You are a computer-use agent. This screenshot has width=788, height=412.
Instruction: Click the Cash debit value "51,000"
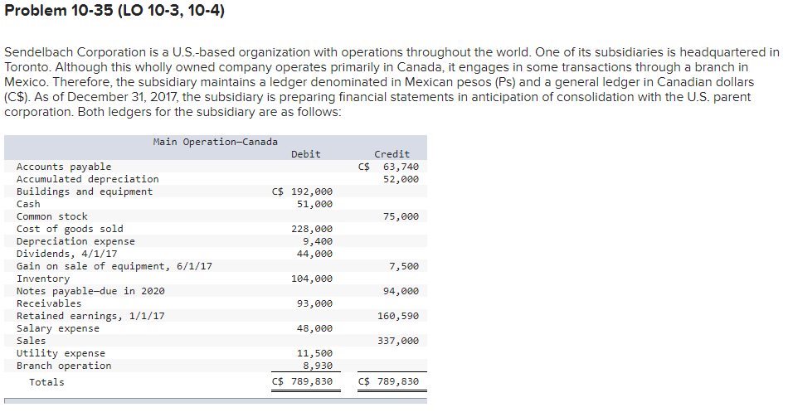[x=314, y=204]
